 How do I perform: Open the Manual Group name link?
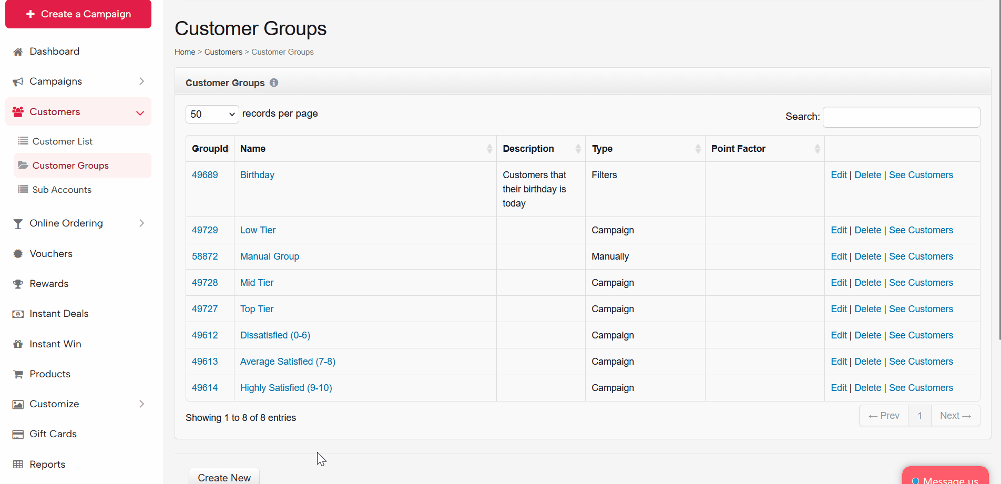point(270,256)
